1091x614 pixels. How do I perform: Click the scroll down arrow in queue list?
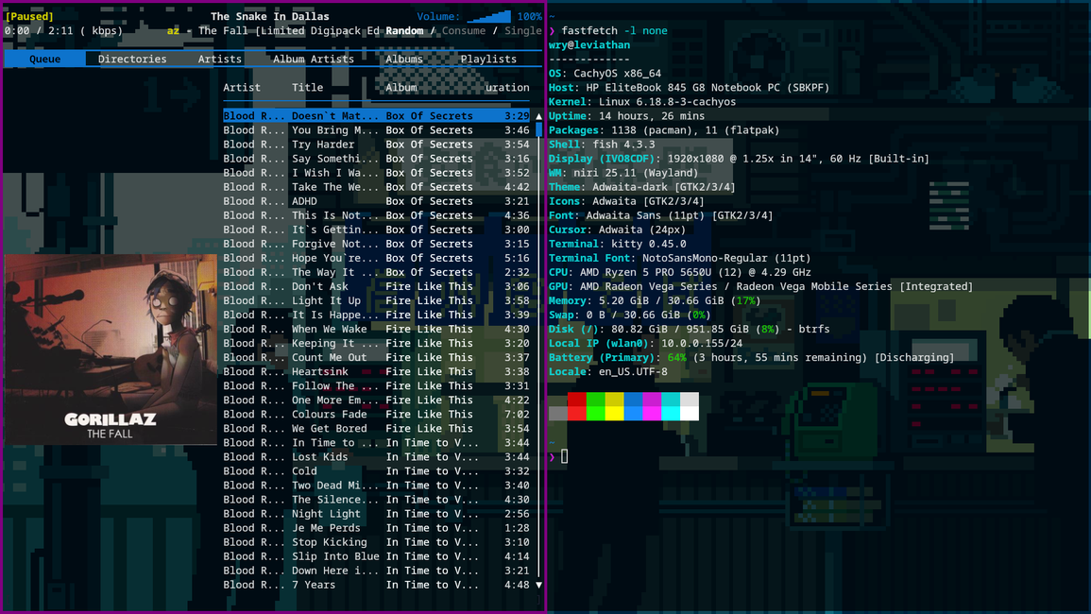[538, 585]
